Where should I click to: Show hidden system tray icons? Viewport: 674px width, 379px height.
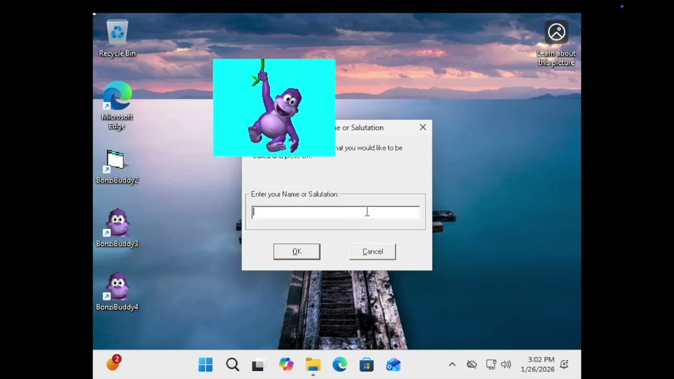pyautogui.click(x=452, y=364)
